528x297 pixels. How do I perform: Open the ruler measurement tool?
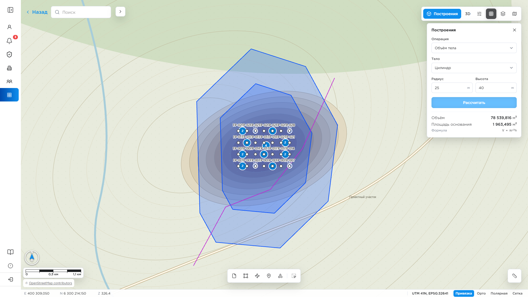(515, 276)
